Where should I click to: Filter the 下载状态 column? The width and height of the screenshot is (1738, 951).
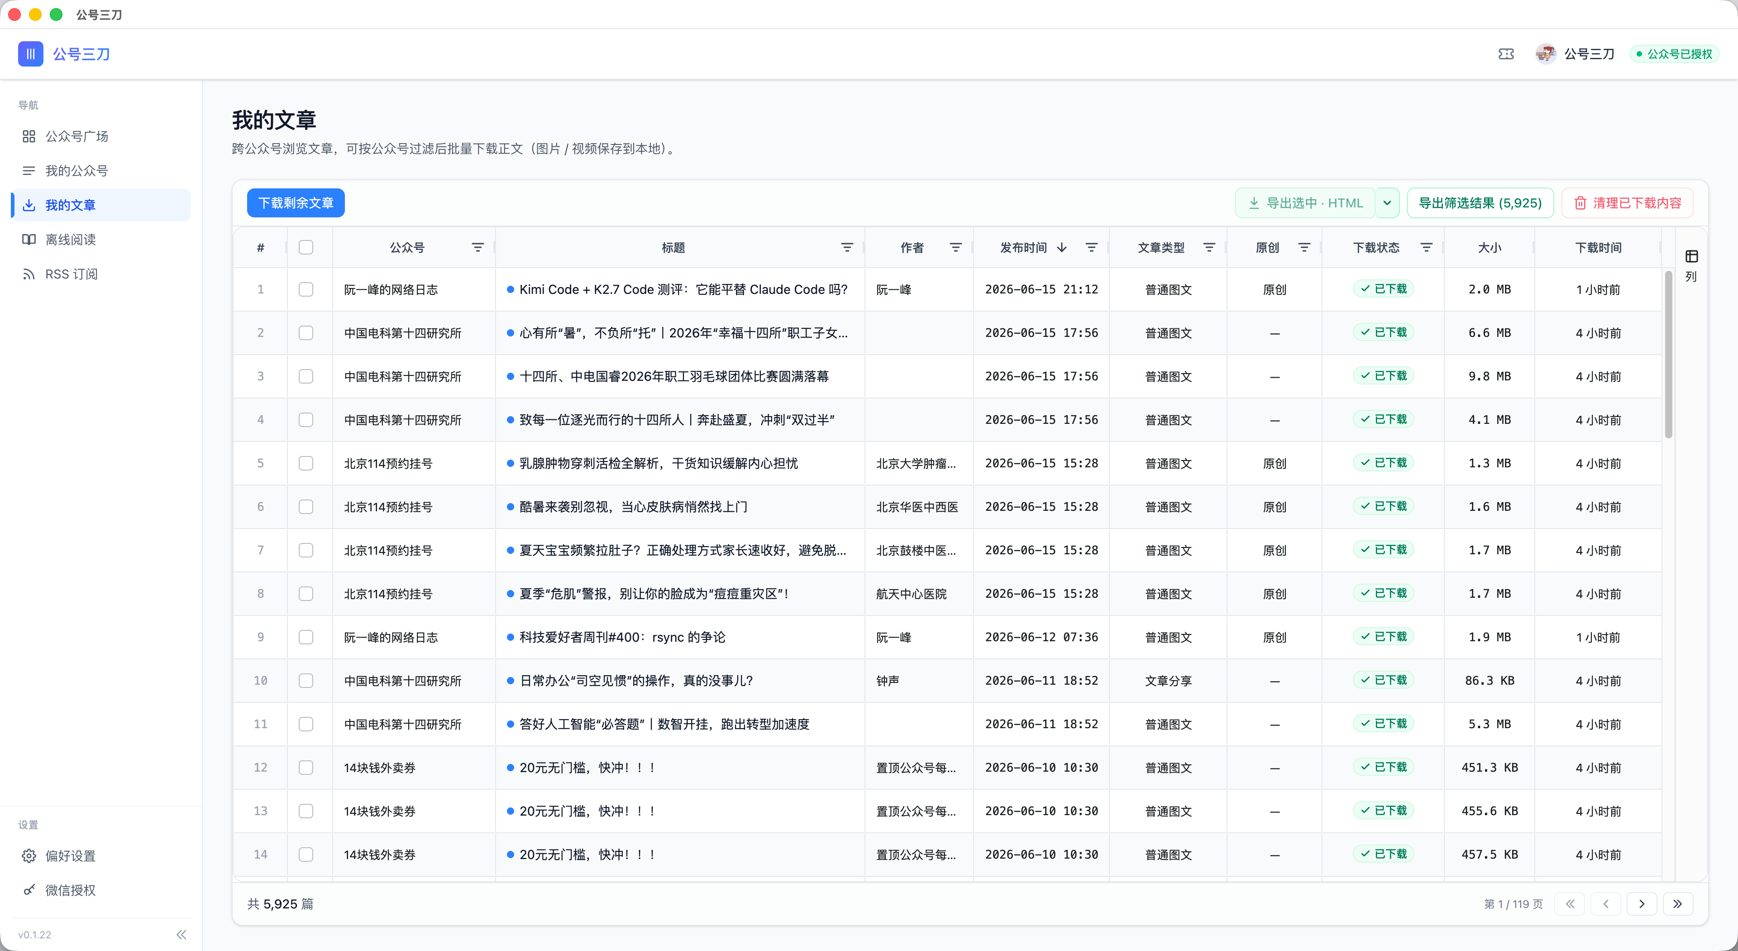pos(1426,248)
